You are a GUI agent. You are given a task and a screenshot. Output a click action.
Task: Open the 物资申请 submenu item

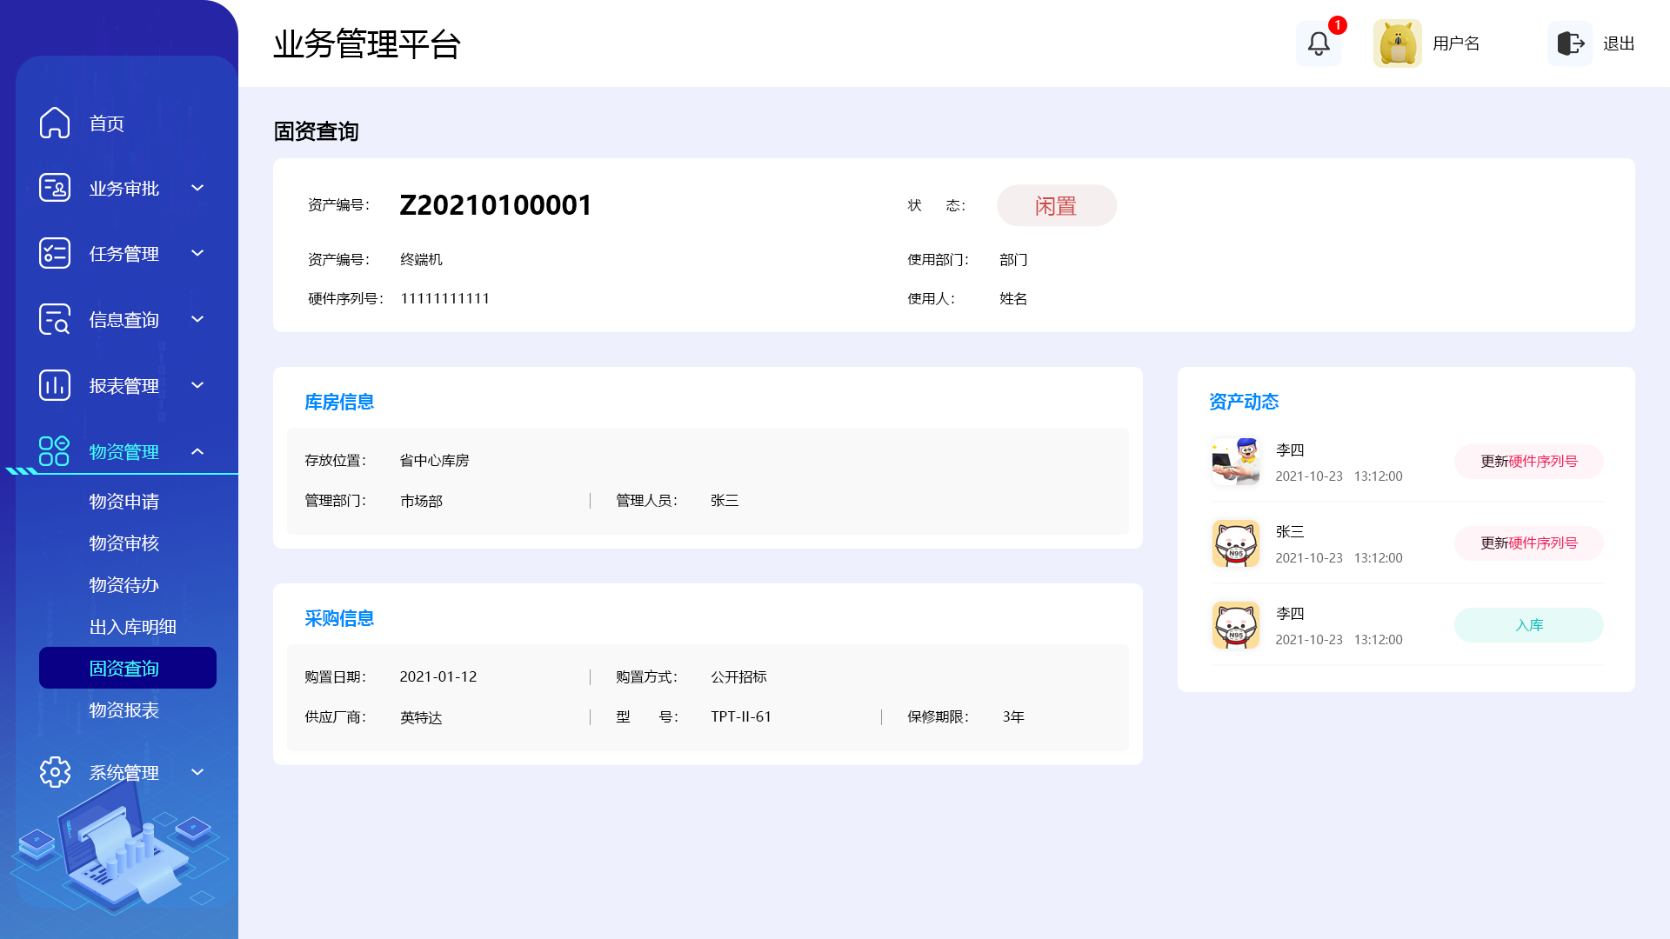[x=124, y=502]
